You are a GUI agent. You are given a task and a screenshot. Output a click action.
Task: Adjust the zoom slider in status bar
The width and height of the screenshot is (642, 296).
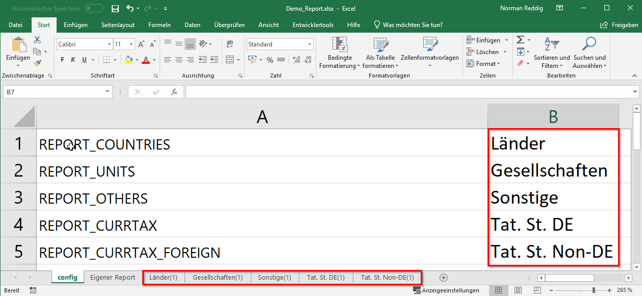click(594, 290)
